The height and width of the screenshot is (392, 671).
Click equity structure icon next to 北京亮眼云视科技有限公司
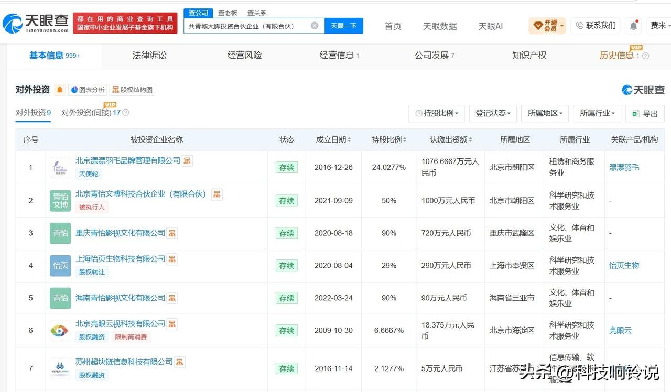click(172, 324)
